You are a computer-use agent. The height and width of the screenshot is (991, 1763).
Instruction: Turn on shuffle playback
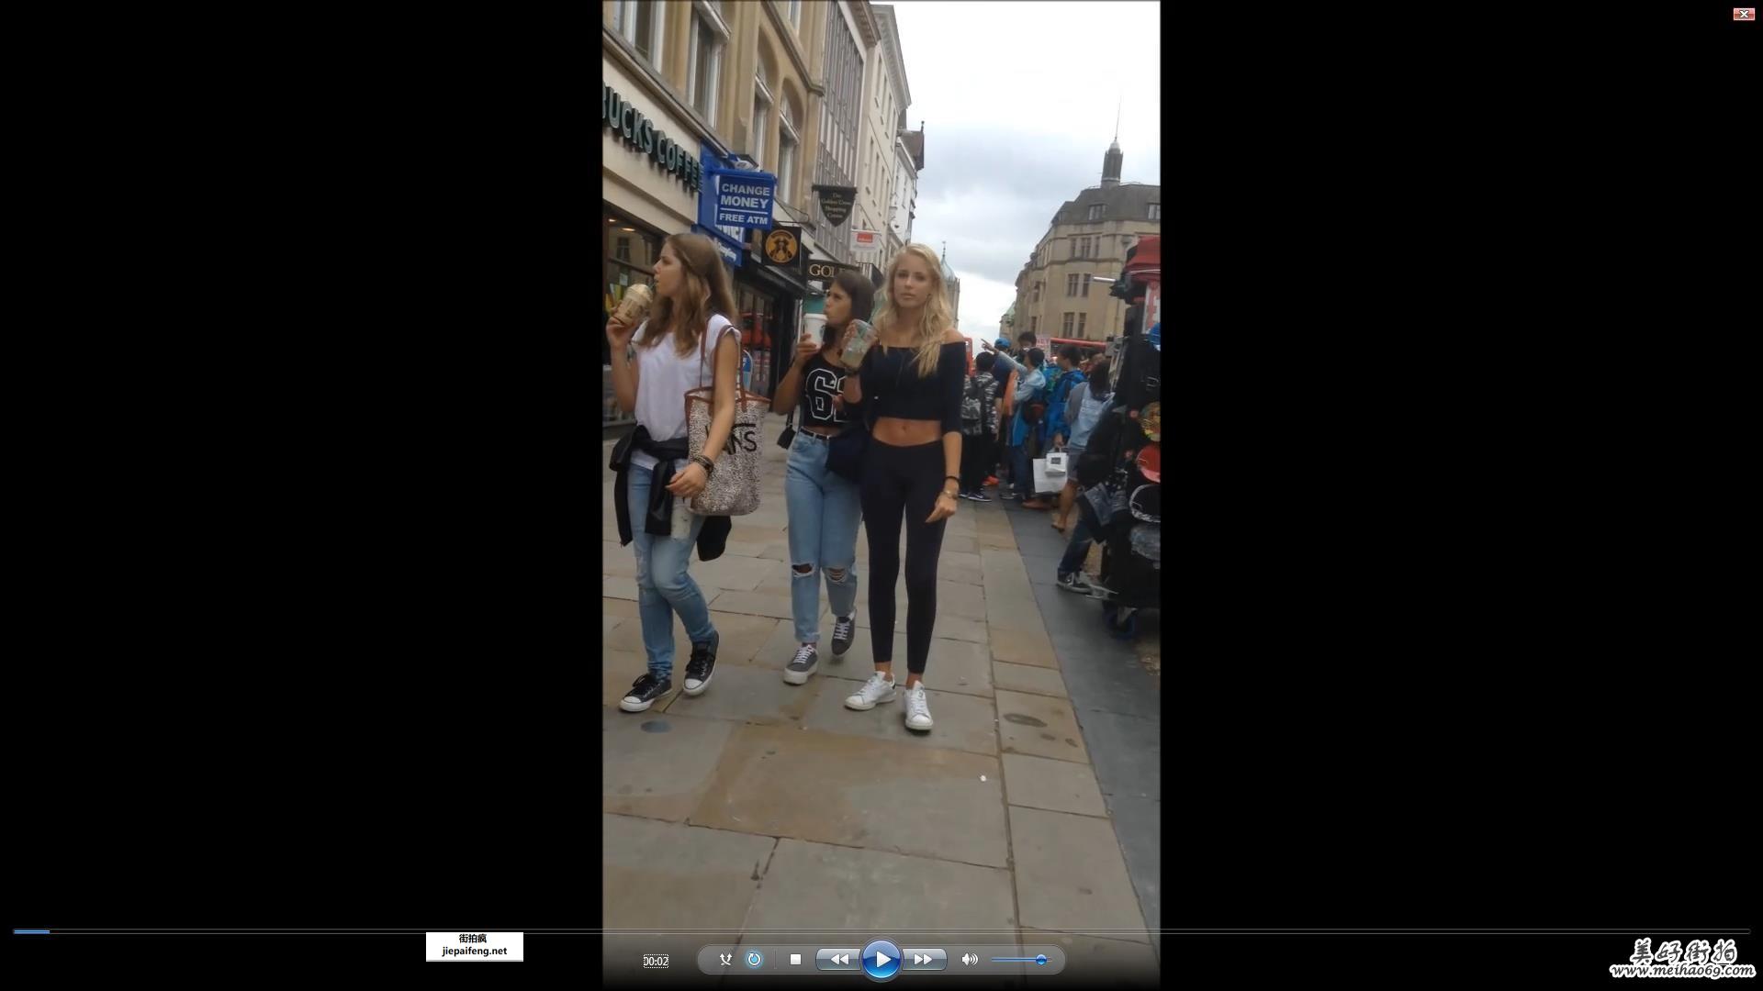[725, 960]
